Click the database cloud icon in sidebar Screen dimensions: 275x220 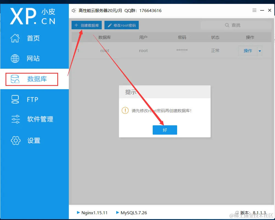pyautogui.click(x=15, y=79)
